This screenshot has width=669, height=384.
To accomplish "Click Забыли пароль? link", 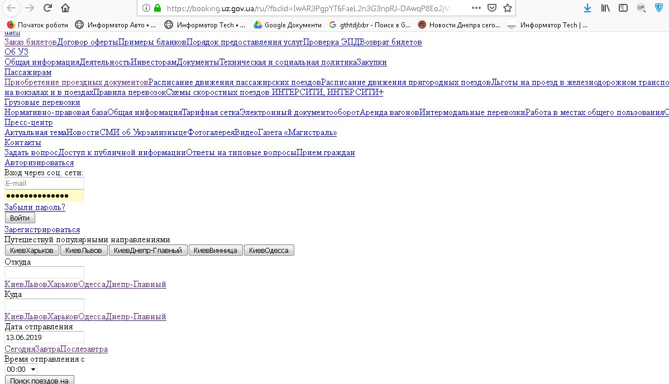I will tap(35, 208).
